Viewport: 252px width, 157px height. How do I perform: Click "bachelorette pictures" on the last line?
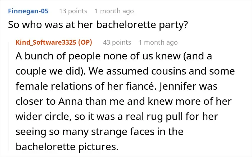pos(67,147)
